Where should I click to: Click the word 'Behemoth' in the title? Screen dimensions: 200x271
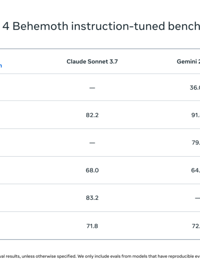(x=40, y=26)
